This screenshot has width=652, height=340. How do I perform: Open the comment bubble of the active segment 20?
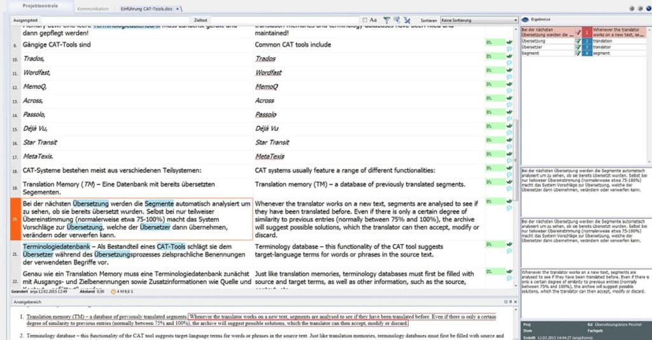pos(509,208)
